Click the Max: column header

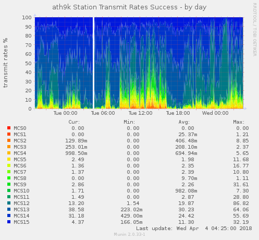239,122
